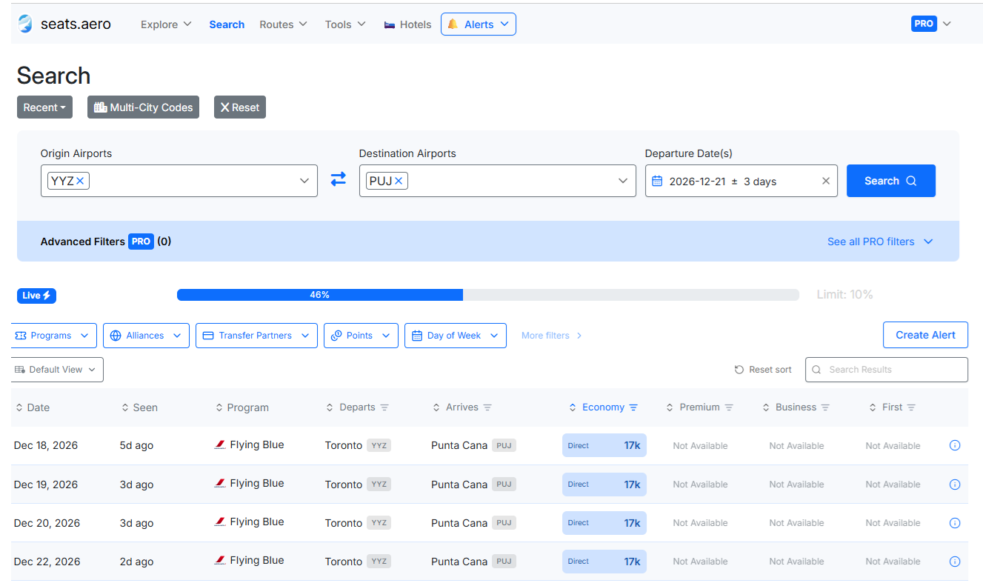Select Dec 20 Economy 17k direct fare

[604, 523]
